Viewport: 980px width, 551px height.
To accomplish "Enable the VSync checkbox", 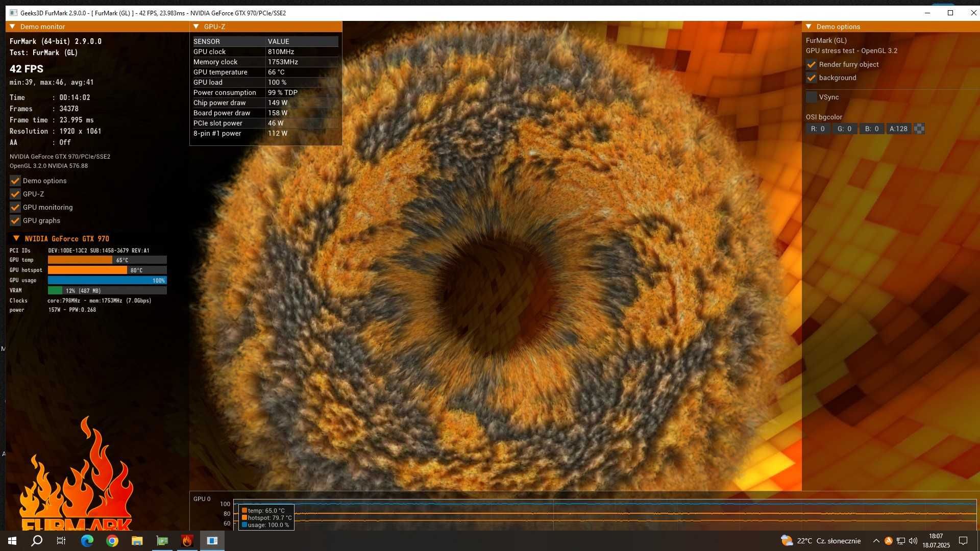I will point(812,97).
